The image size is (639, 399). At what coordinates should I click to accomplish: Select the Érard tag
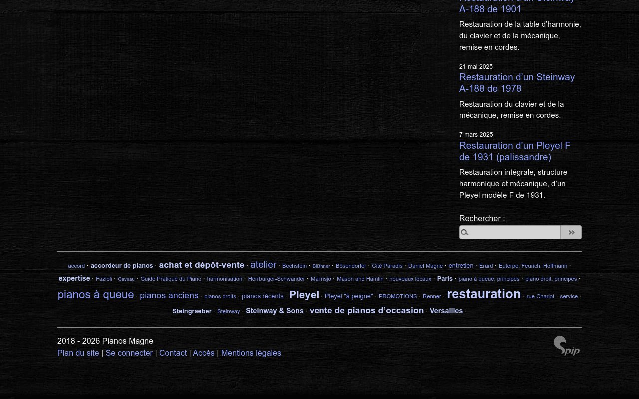click(x=486, y=266)
